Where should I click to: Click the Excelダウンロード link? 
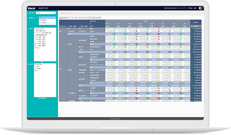click(x=67, y=13)
